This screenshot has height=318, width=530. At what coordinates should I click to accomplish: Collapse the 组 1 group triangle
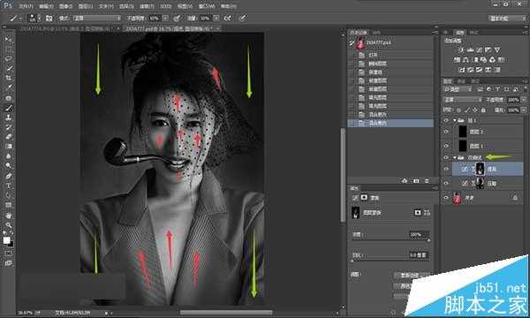pyautogui.click(x=455, y=120)
